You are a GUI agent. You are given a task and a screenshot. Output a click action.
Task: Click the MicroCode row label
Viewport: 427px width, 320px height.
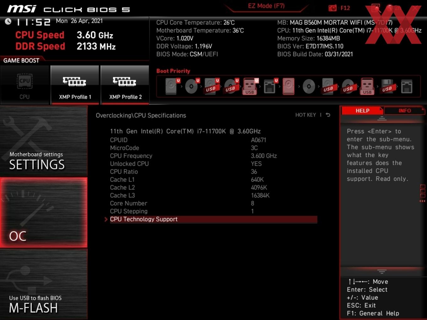click(124, 148)
